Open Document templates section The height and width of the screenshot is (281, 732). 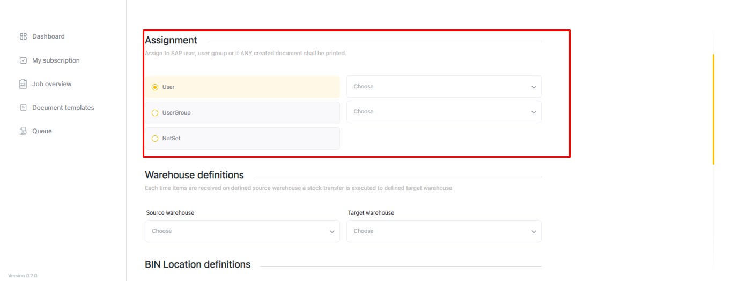[63, 108]
